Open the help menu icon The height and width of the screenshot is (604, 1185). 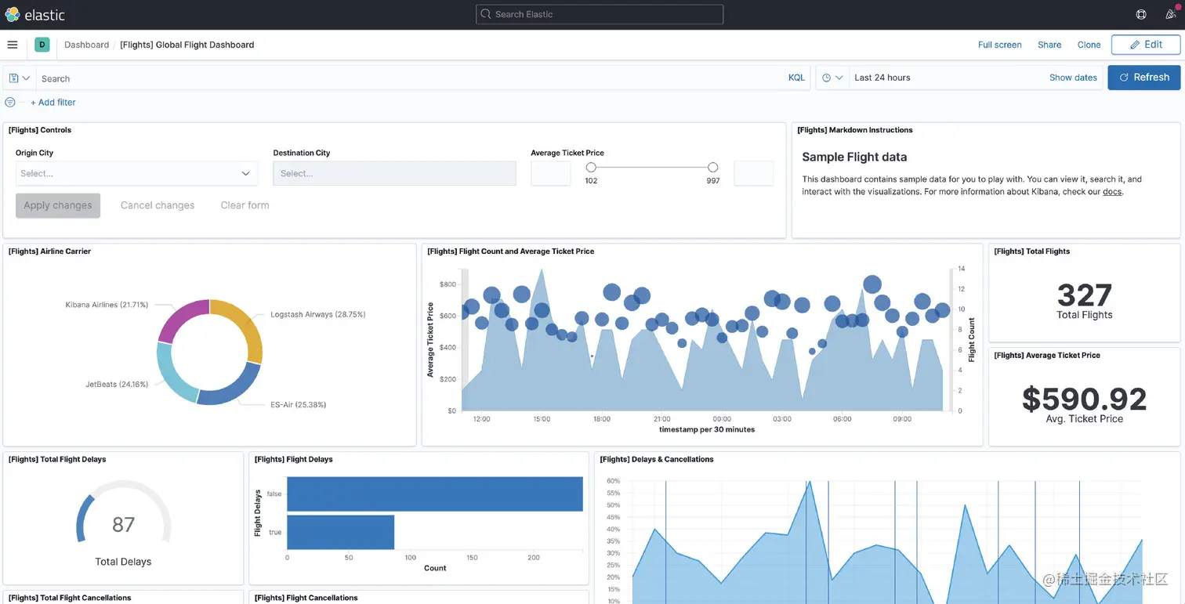(x=1141, y=14)
